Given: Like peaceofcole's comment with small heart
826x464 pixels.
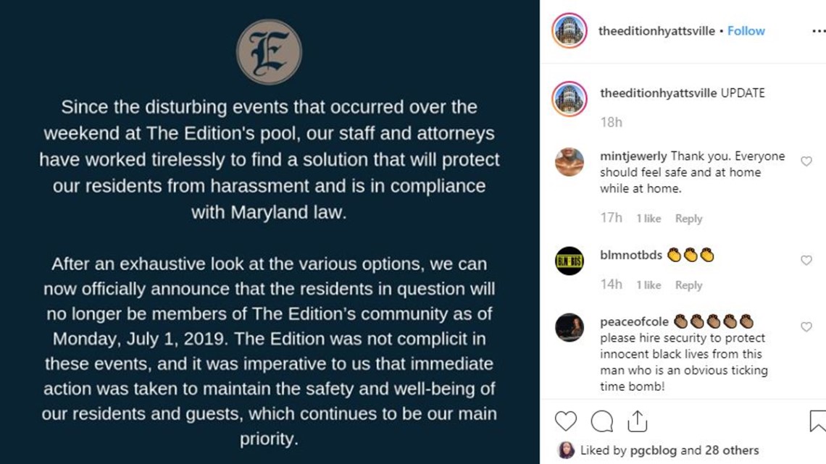Looking at the screenshot, I should (x=806, y=327).
